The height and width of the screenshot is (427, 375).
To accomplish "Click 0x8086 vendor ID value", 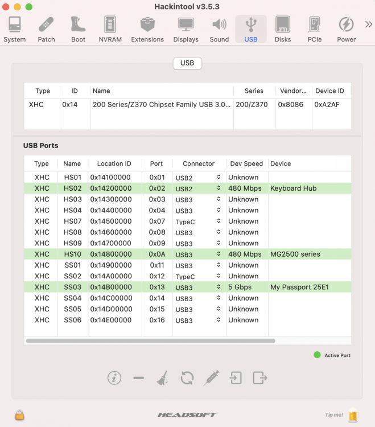I will (290, 105).
